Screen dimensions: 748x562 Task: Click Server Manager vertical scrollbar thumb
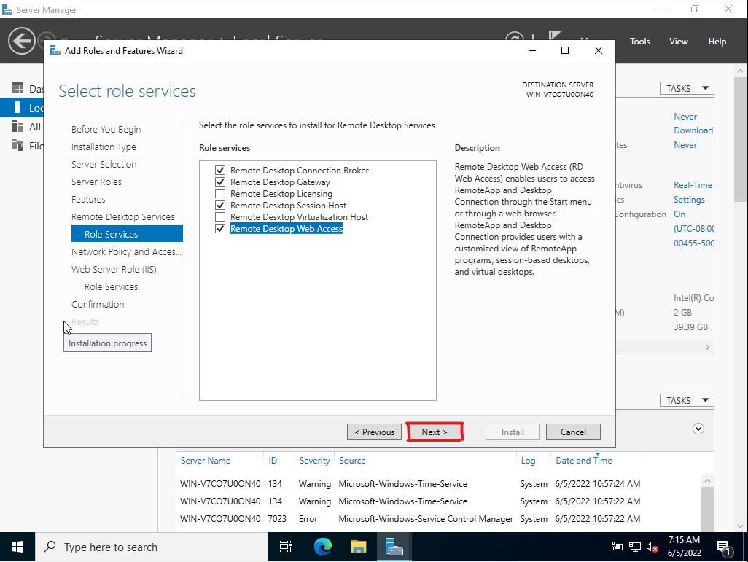point(740,138)
